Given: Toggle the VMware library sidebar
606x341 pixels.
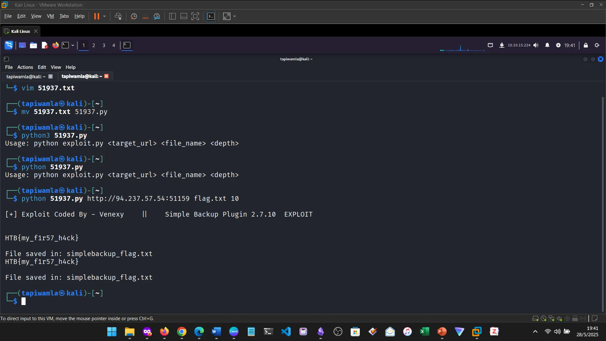Looking at the screenshot, I should pyautogui.click(x=172, y=16).
